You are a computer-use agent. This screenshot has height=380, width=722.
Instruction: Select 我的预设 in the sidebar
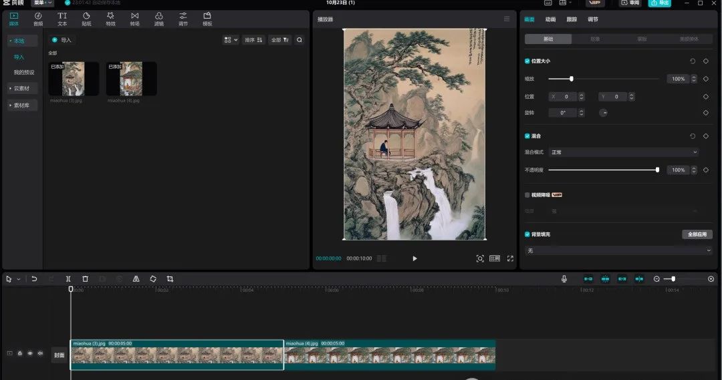point(24,72)
